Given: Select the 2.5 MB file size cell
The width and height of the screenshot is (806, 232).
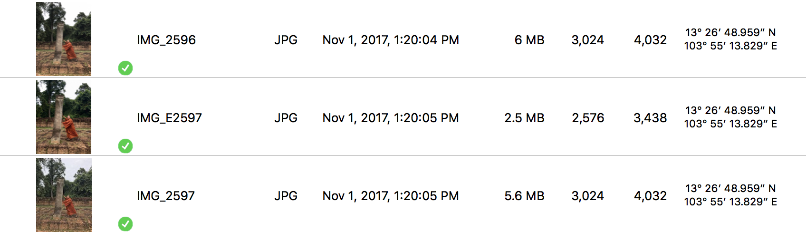Looking at the screenshot, I should pos(524,118).
